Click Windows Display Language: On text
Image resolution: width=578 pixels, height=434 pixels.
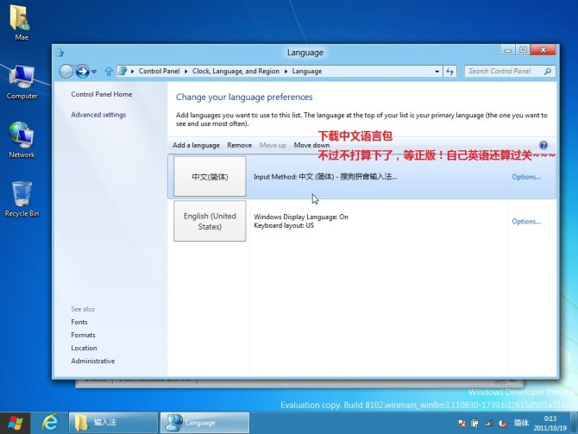tap(301, 217)
